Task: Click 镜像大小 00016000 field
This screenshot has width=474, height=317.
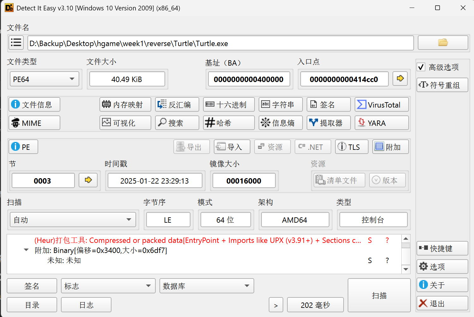Action: (x=244, y=180)
